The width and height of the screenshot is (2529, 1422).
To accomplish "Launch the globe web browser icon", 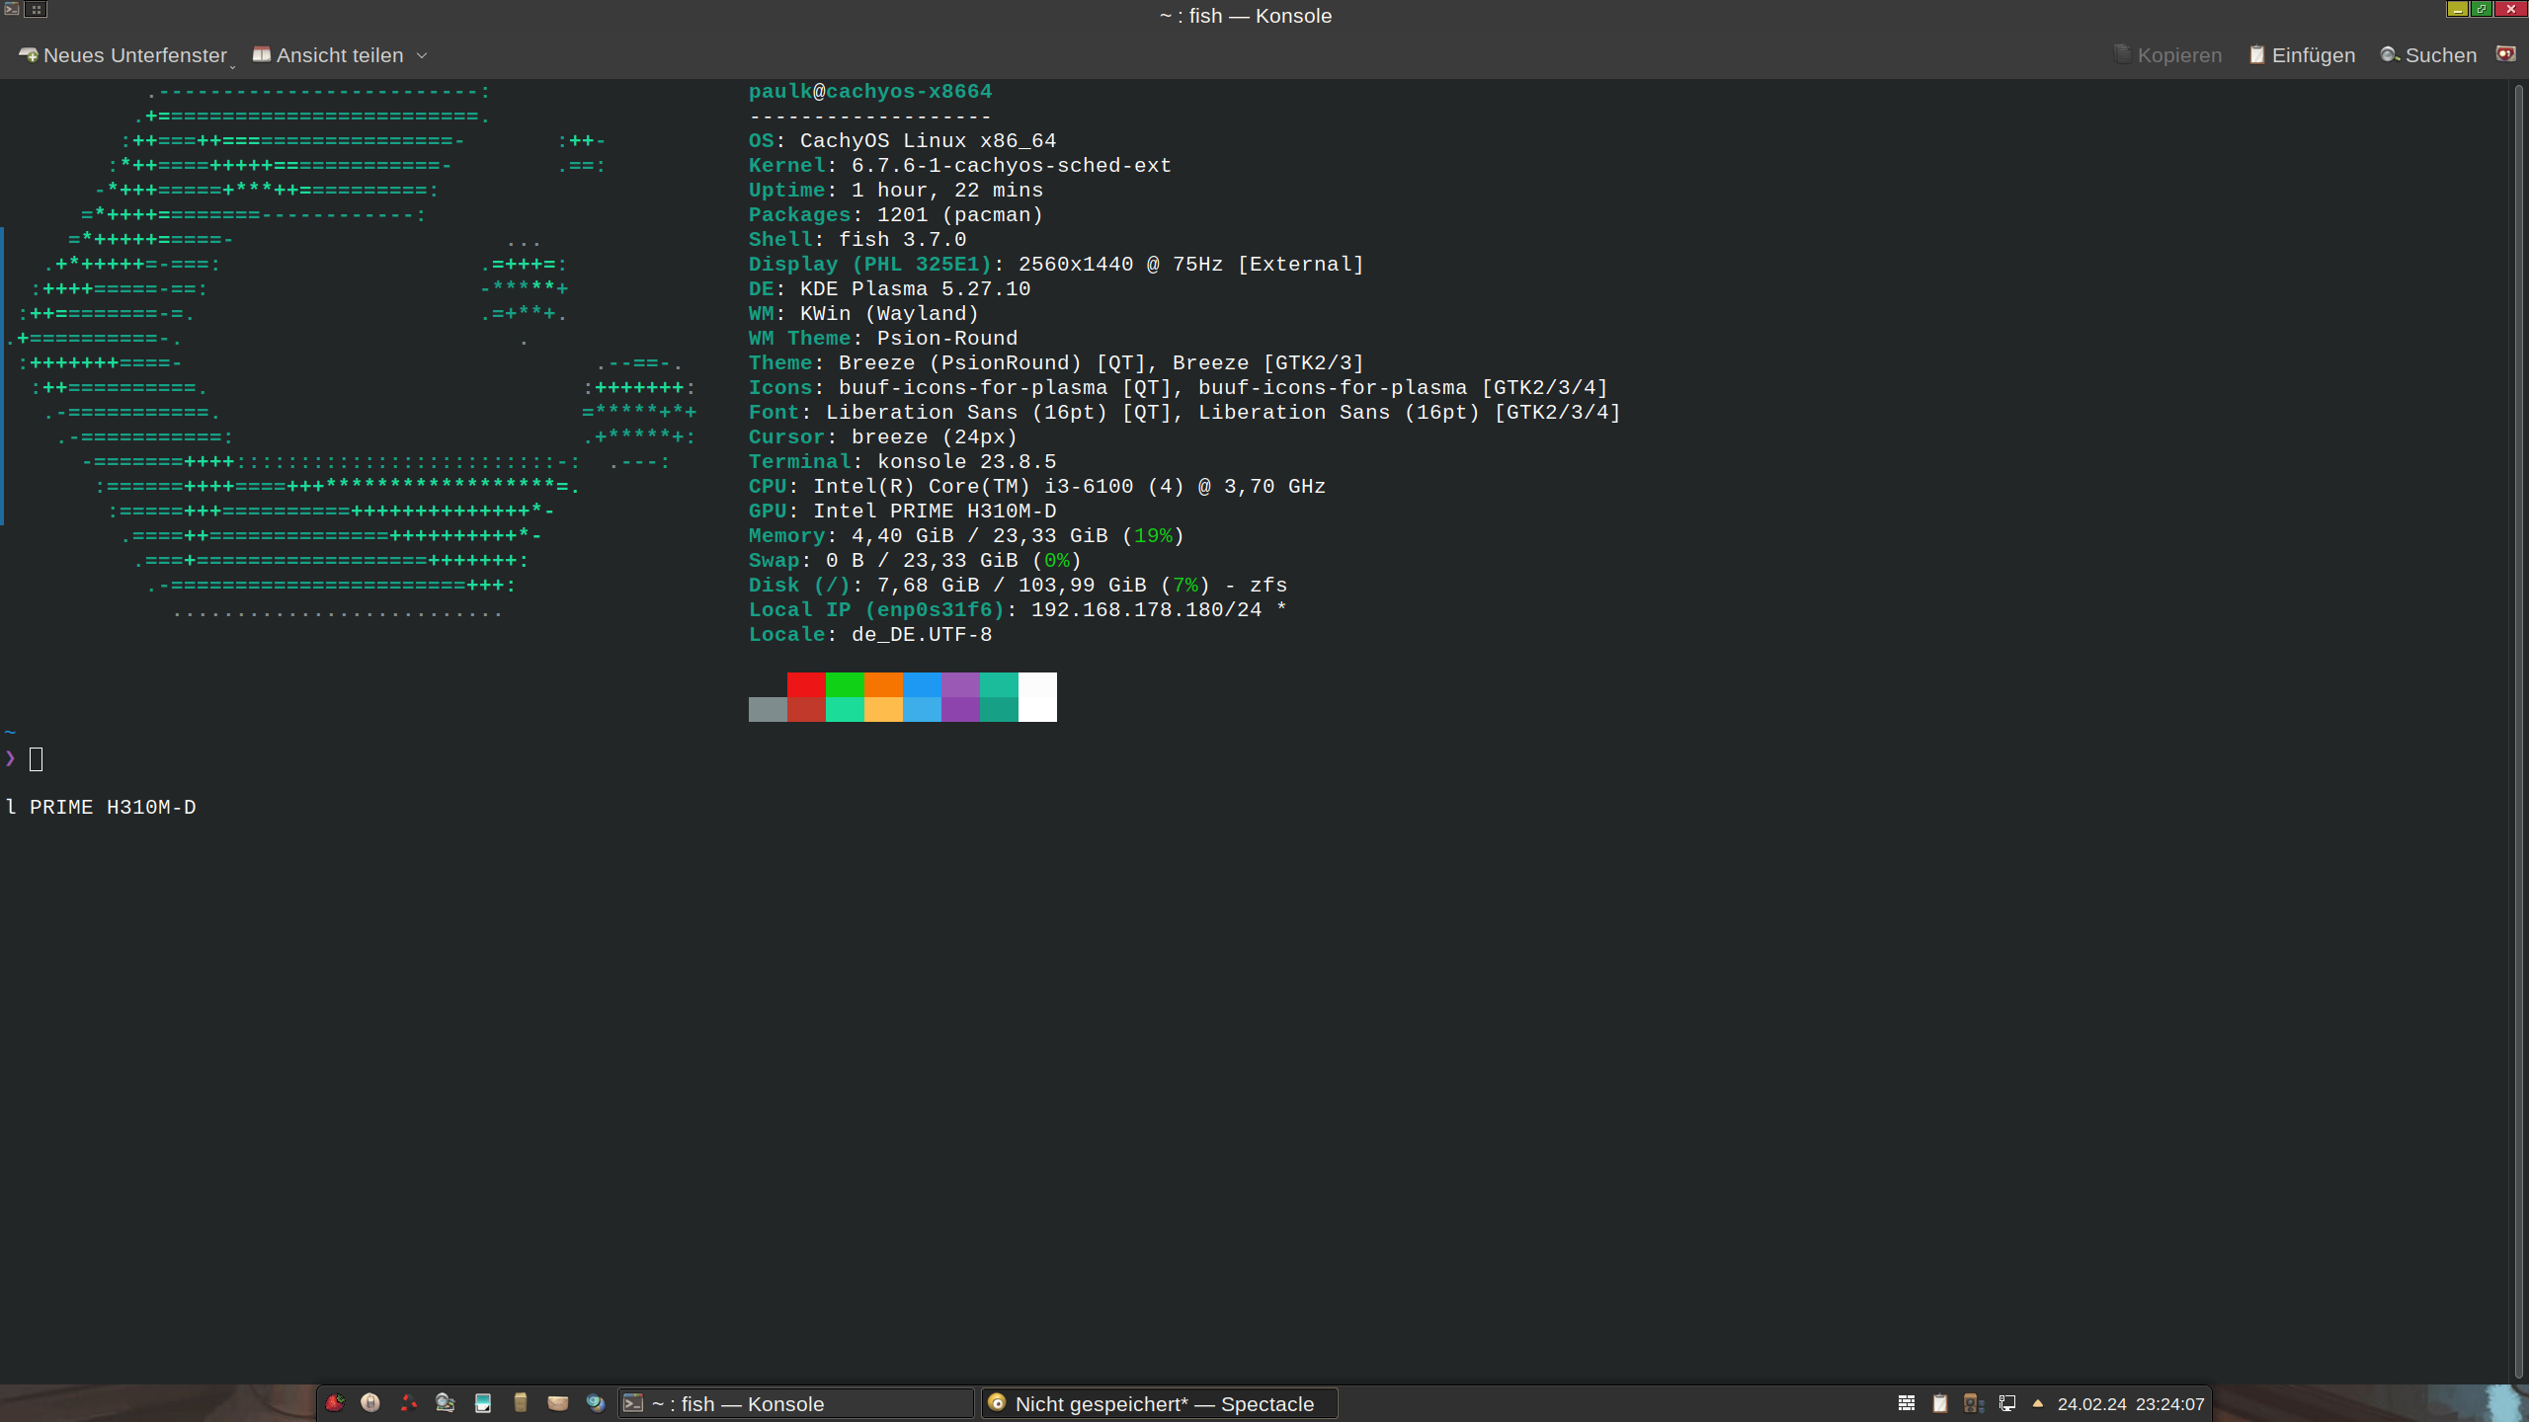I will pyautogui.click(x=595, y=1403).
